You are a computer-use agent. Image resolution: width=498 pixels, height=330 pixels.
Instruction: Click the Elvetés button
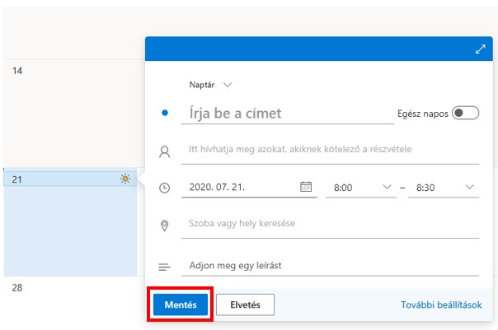pos(245,304)
